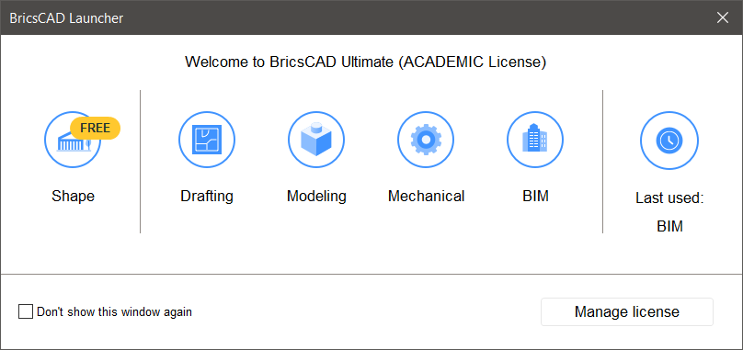This screenshot has height=350, width=743.
Task: Click the BIM label under building icon
Action: click(535, 196)
